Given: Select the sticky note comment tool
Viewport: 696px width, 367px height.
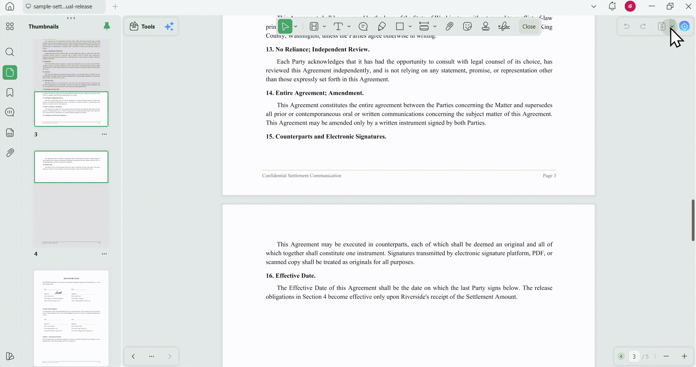Looking at the screenshot, I should [x=363, y=26].
